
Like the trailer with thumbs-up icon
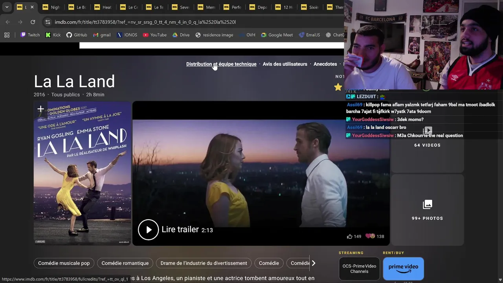[x=349, y=236]
